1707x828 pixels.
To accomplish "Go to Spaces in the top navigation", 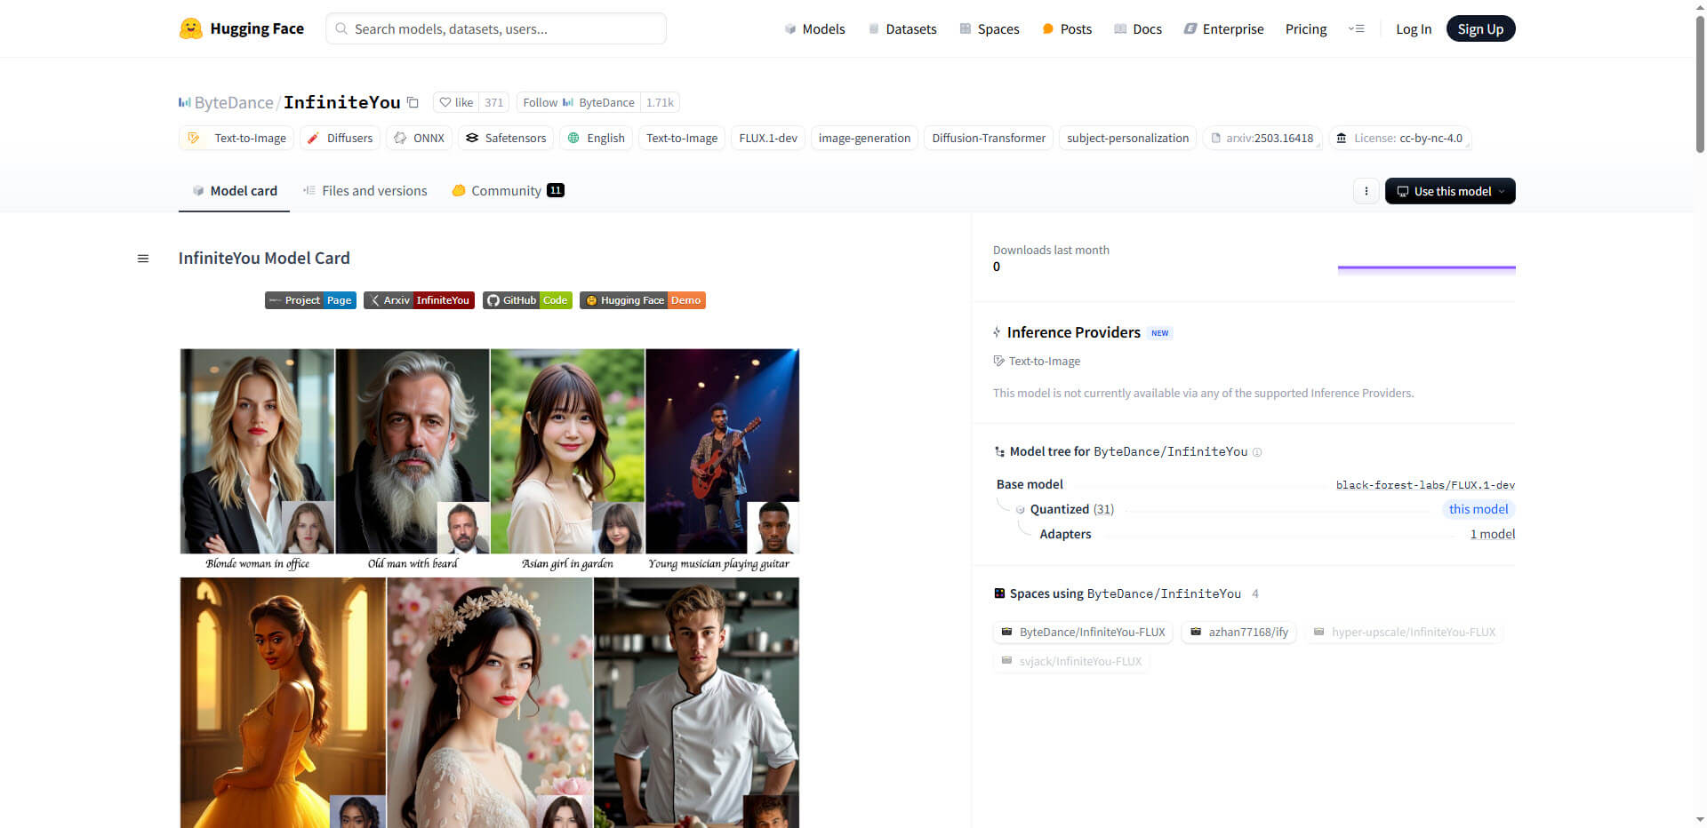I will point(989,29).
